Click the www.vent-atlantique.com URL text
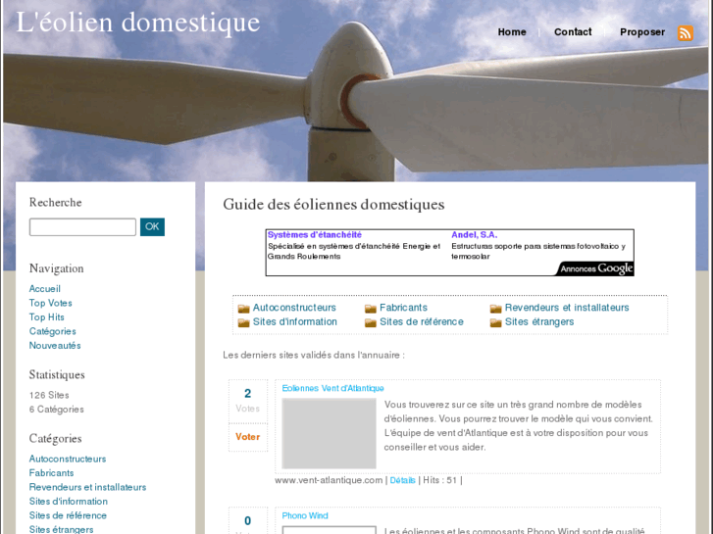Image resolution: width=713 pixels, height=534 pixels. coord(329,480)
